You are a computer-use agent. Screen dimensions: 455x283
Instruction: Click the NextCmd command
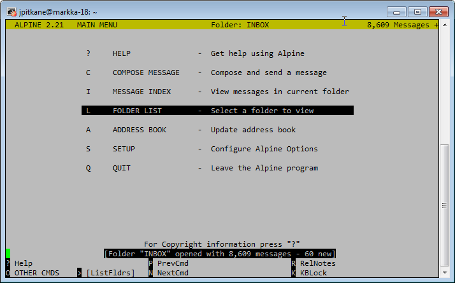pyautogui.click(x=169, y=273)
